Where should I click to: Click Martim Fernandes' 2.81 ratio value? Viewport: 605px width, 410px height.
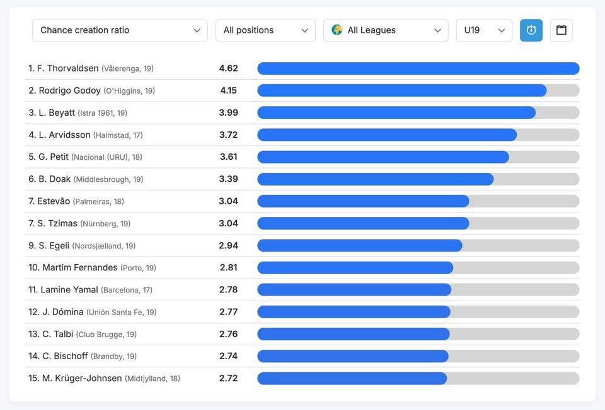(x=229, y=267)
